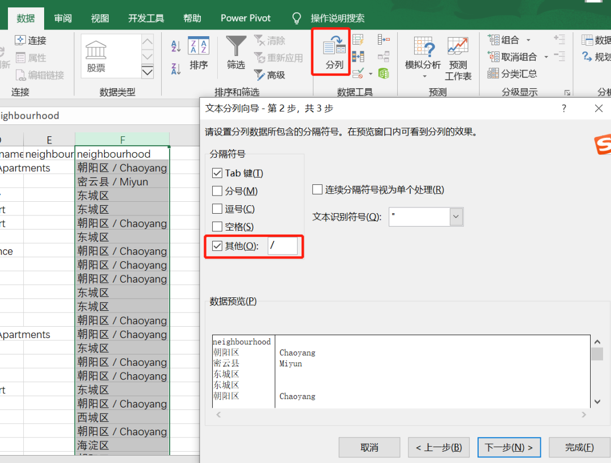Click the 下一步 next button

pos(509,447)
